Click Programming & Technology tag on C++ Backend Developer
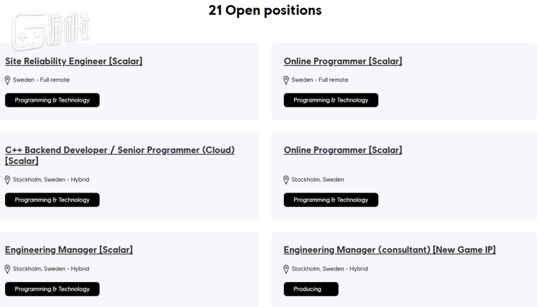The height and width of the screenshot is (307, 538). [x=52, y=200]
